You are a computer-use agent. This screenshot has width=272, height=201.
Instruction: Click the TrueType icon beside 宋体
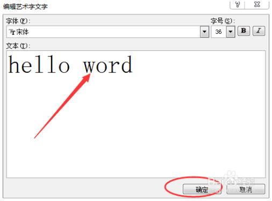(x=12, y=32)
